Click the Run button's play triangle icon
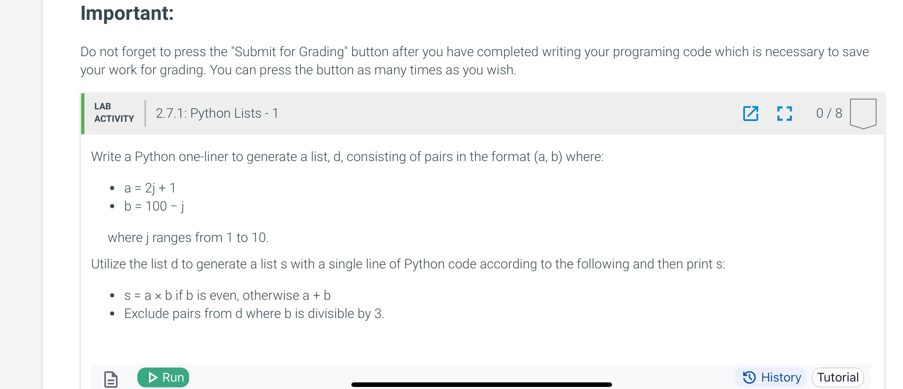Viewport: 903px width, 389px height. (x=153, y=377)
